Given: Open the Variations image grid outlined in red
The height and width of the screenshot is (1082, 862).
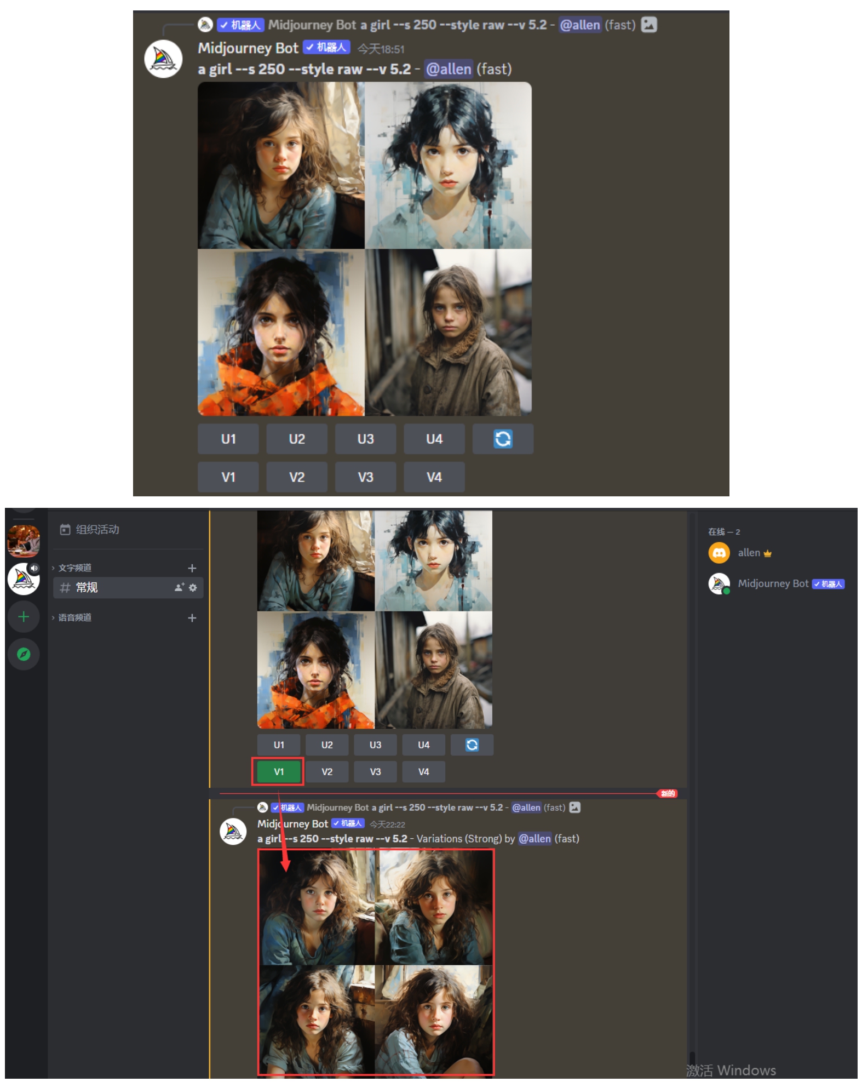Looking at the screenshot, I should click(376, 962).
